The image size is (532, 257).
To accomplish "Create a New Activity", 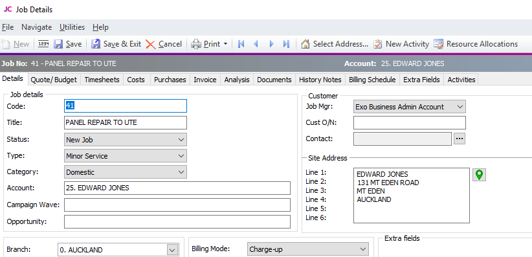I will [401, 44].
